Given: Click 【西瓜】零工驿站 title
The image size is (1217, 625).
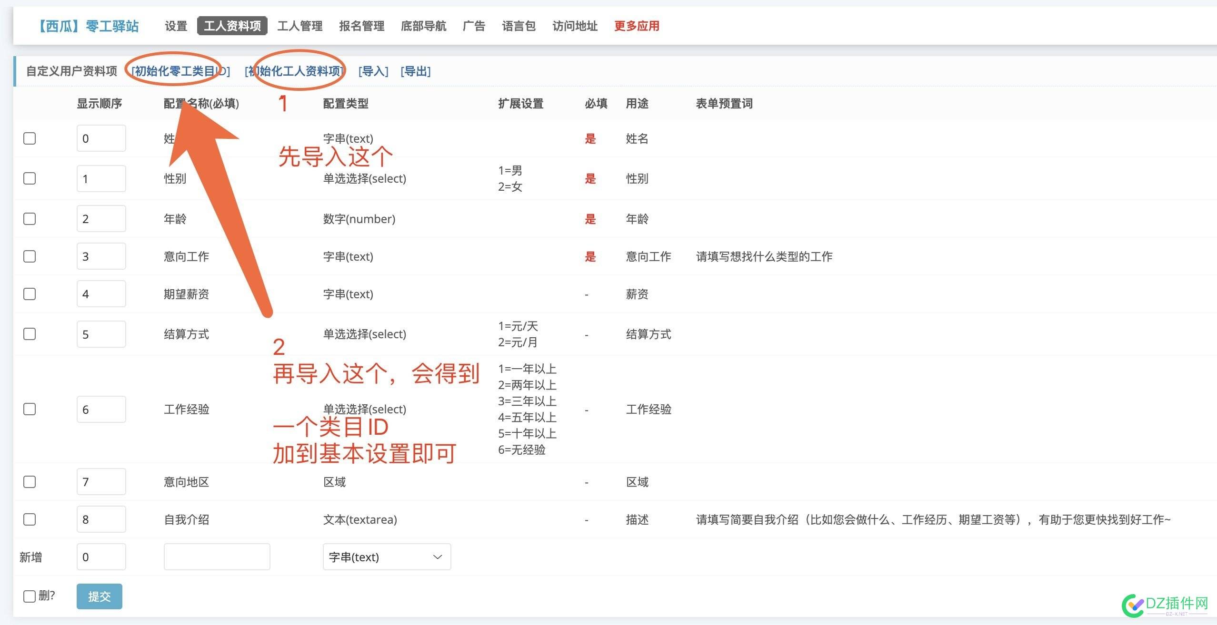Looking at the screenshot, I should point(89,26).
